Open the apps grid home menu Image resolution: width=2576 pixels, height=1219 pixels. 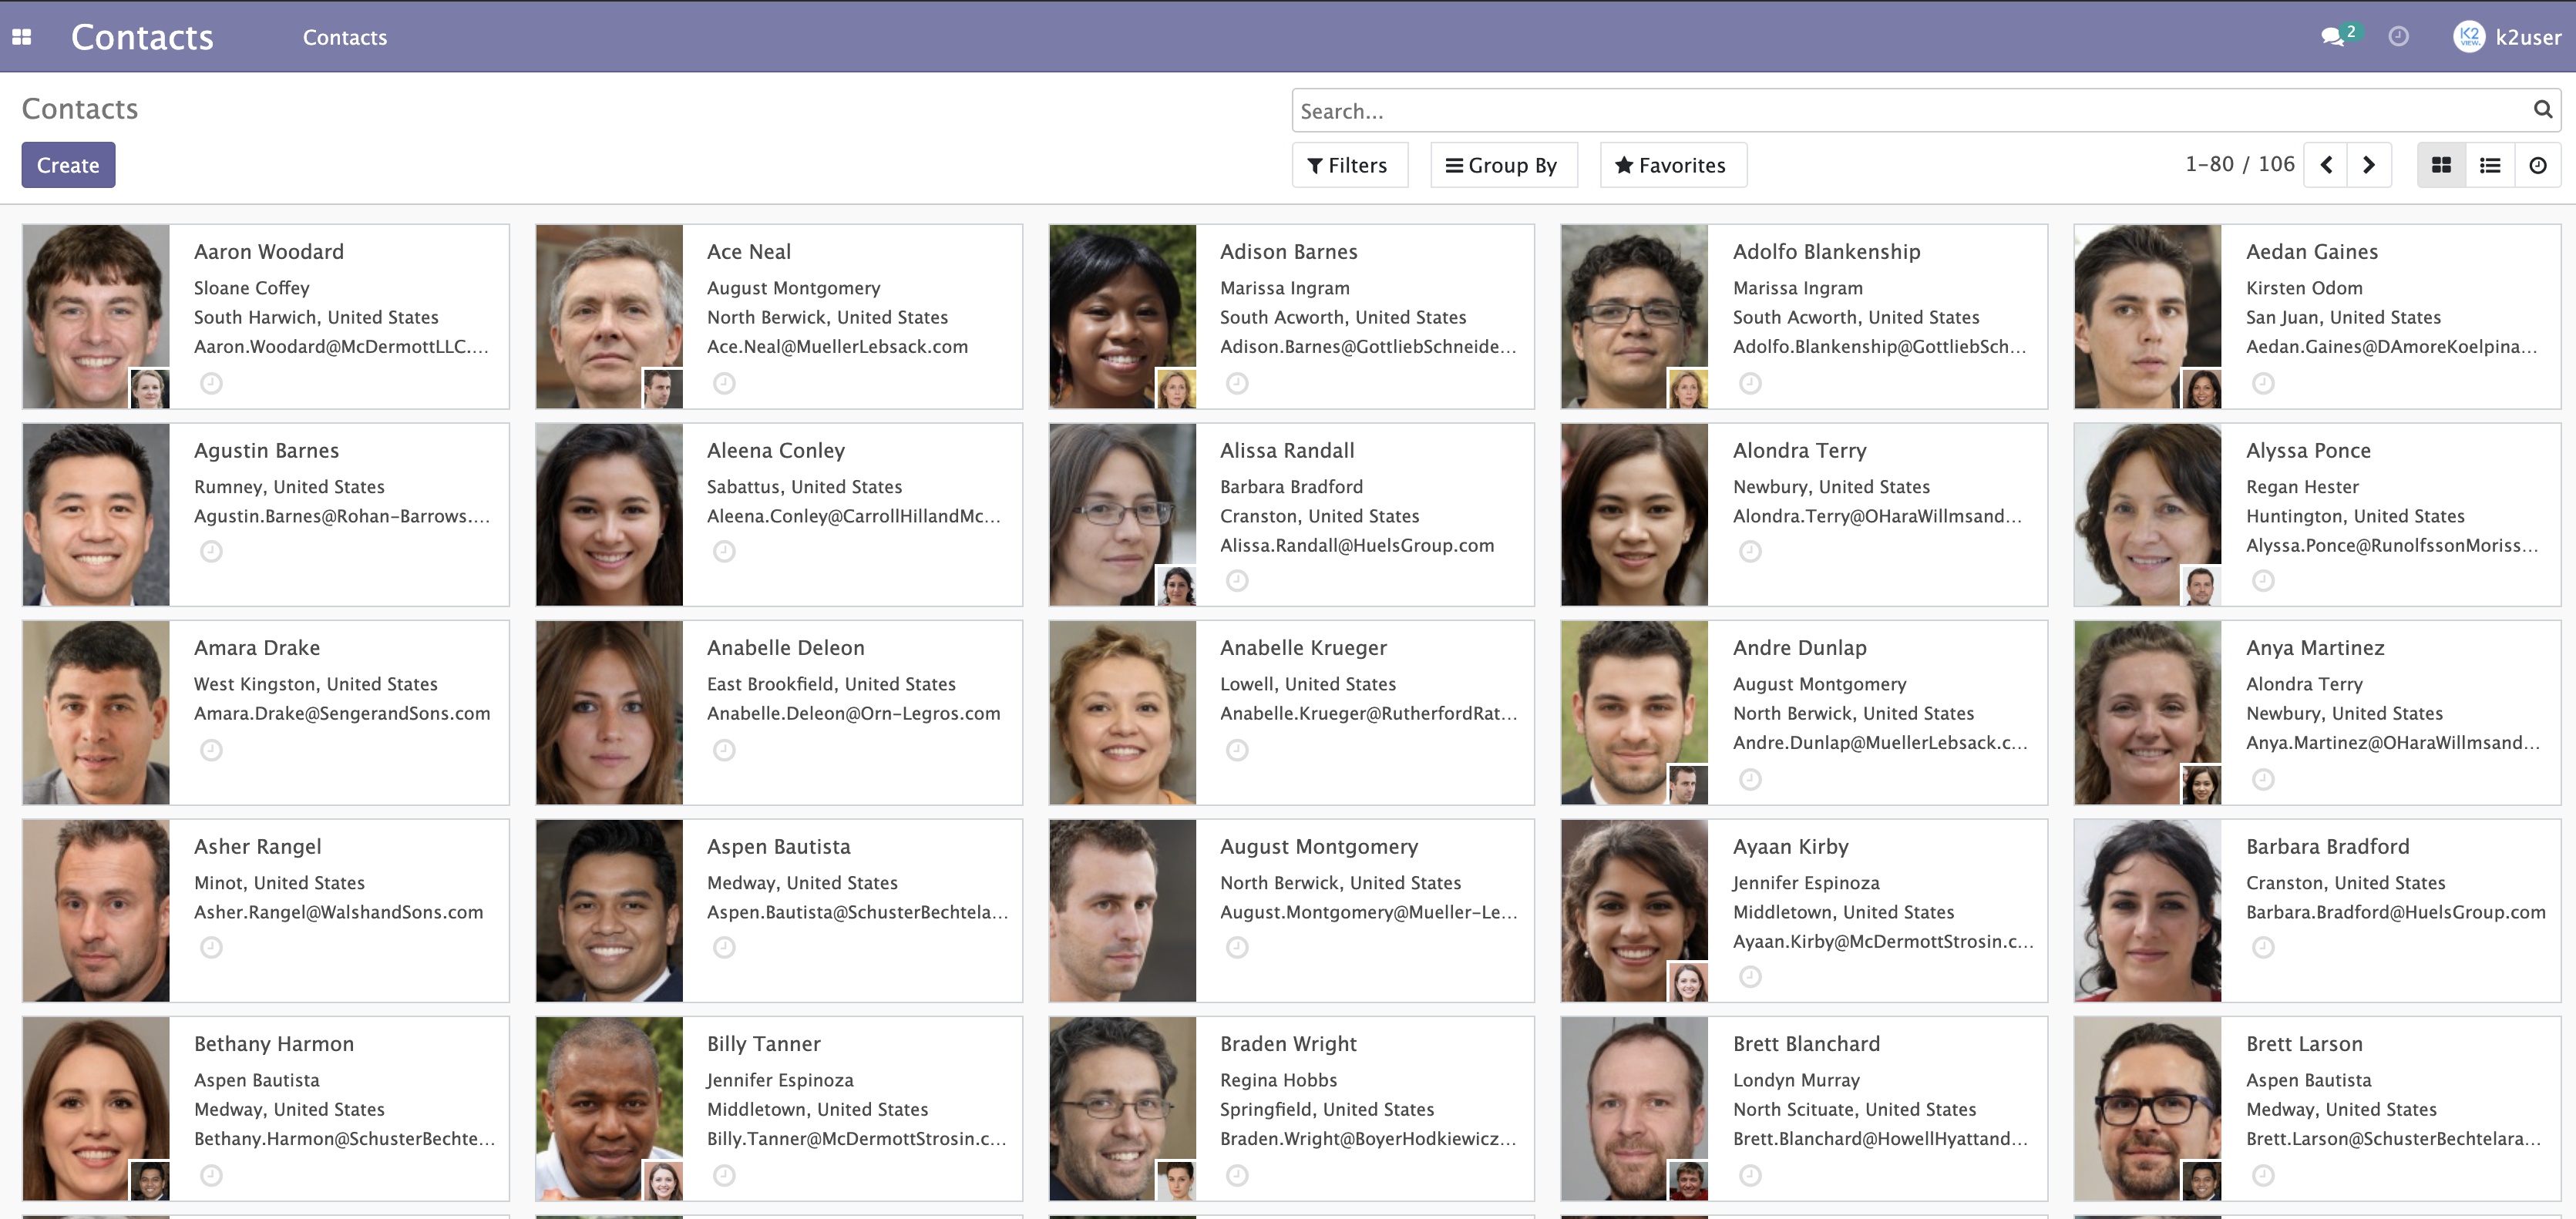[22, 37]
